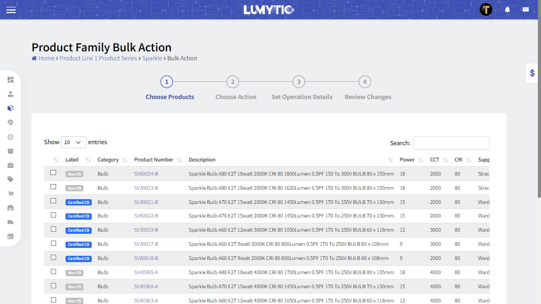Screen dimensions: 541x304
Task: Sort by the Power column arrows
Action: (420, 160)
